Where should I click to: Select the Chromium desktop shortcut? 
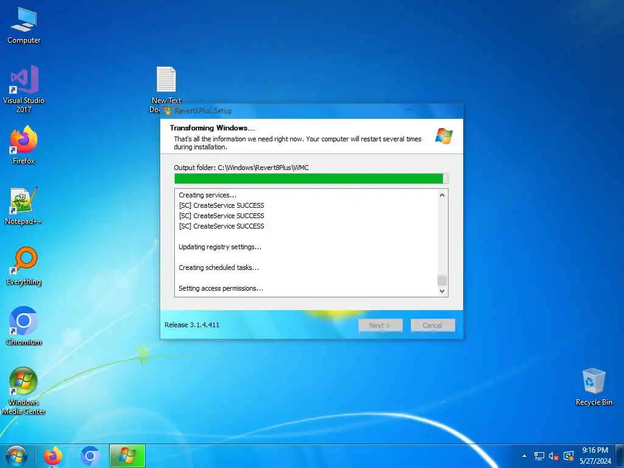tap(24, 326)
